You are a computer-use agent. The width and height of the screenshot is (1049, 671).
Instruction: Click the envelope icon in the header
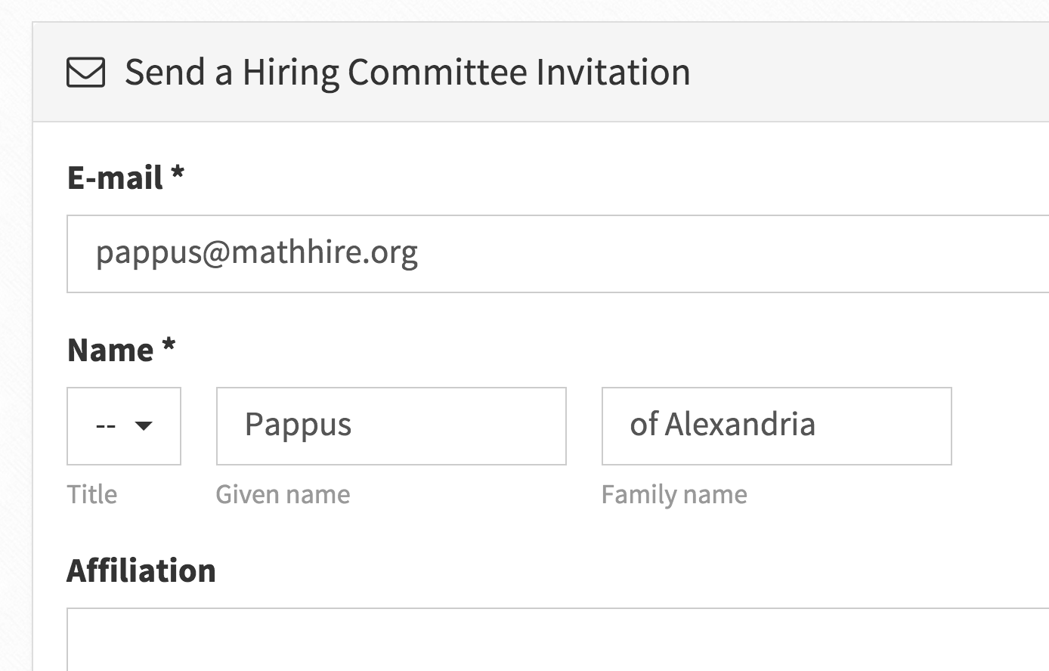(85, 73)
